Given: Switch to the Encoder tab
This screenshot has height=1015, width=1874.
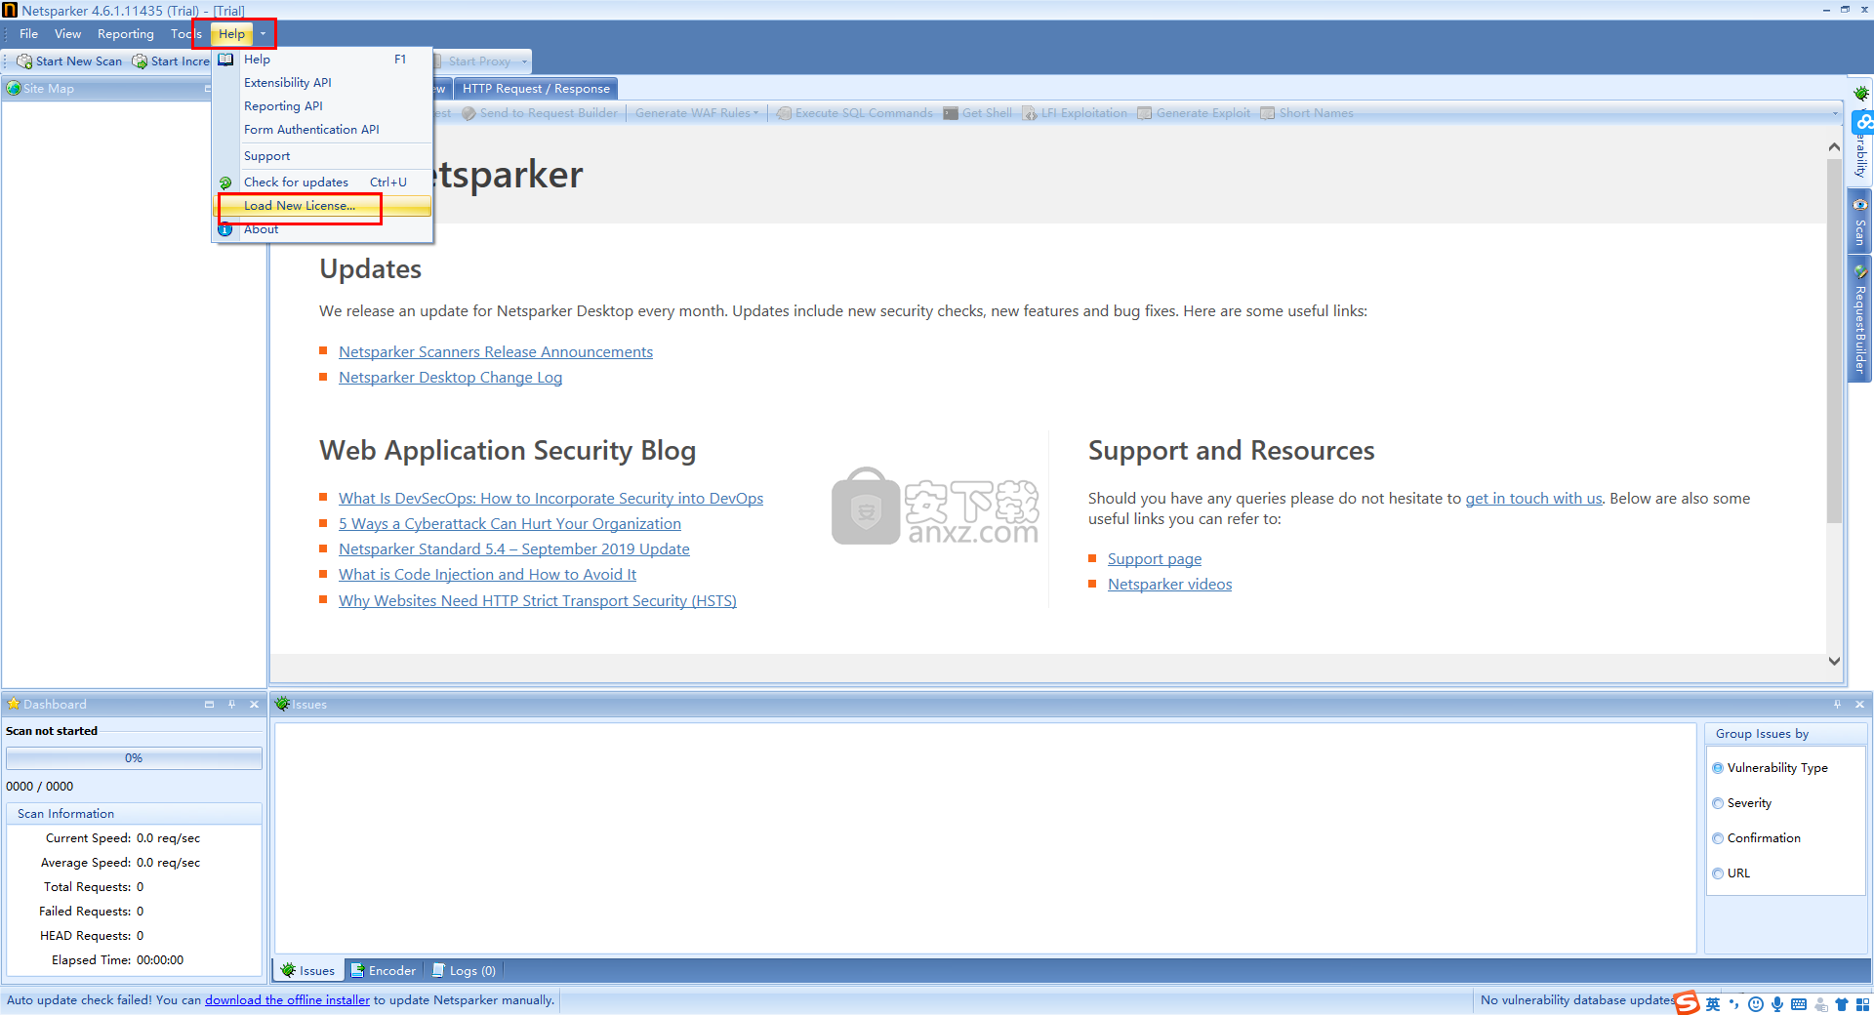Looking at the screenshot, I should pyautogui.click(x=384, y=970).
